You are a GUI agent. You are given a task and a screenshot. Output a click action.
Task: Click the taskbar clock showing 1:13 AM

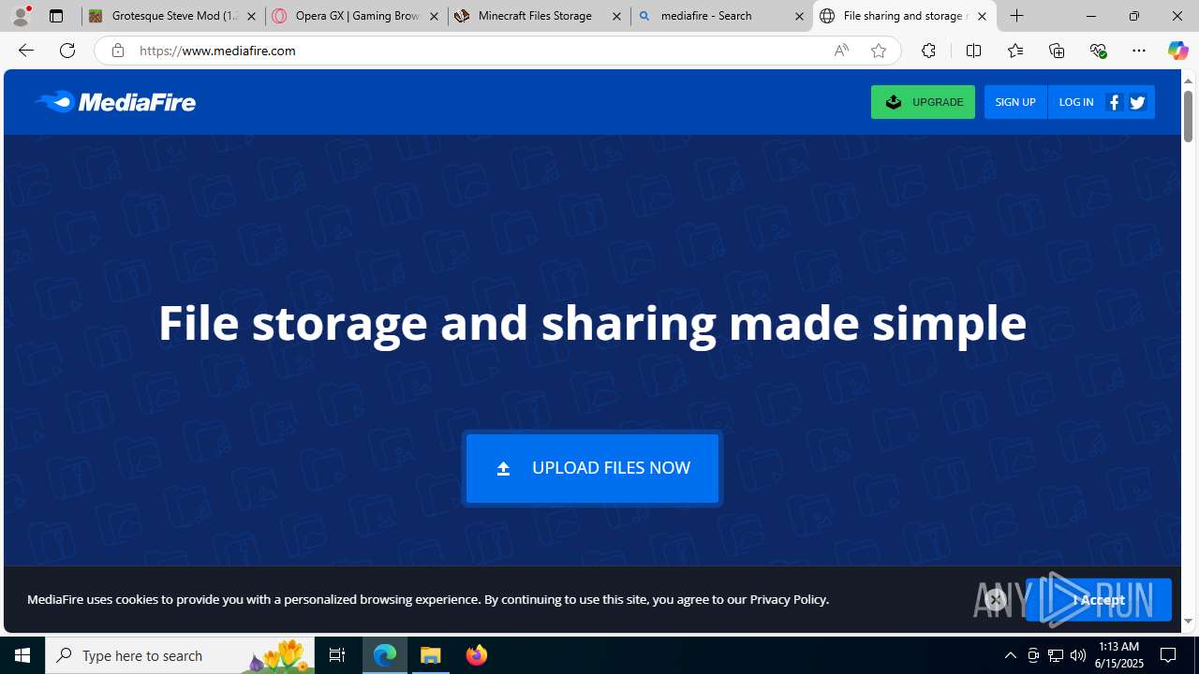point(1118,655)
